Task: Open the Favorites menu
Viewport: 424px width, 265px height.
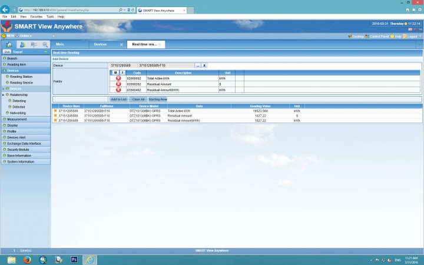Action: [37, 16]
